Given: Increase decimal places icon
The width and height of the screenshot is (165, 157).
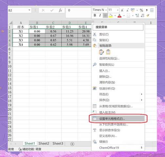Looking at the screenshot, I should (x=137, y=15).
